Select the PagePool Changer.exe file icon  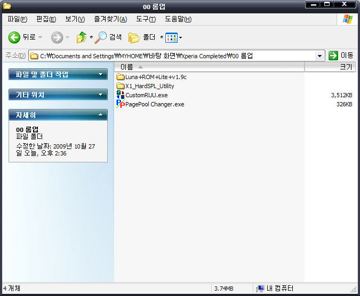click(120, 104)
